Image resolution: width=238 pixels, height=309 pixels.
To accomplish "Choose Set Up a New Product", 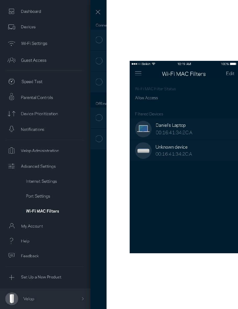I will click(x=41, y=277).
